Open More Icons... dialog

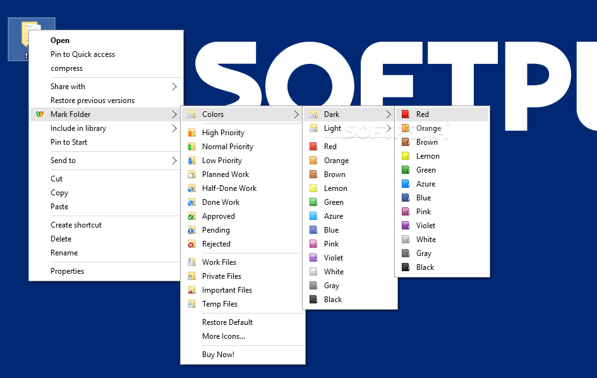tap(224, 336)
